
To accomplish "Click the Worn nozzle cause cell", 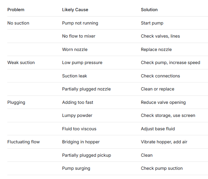I will pos(75,49).
